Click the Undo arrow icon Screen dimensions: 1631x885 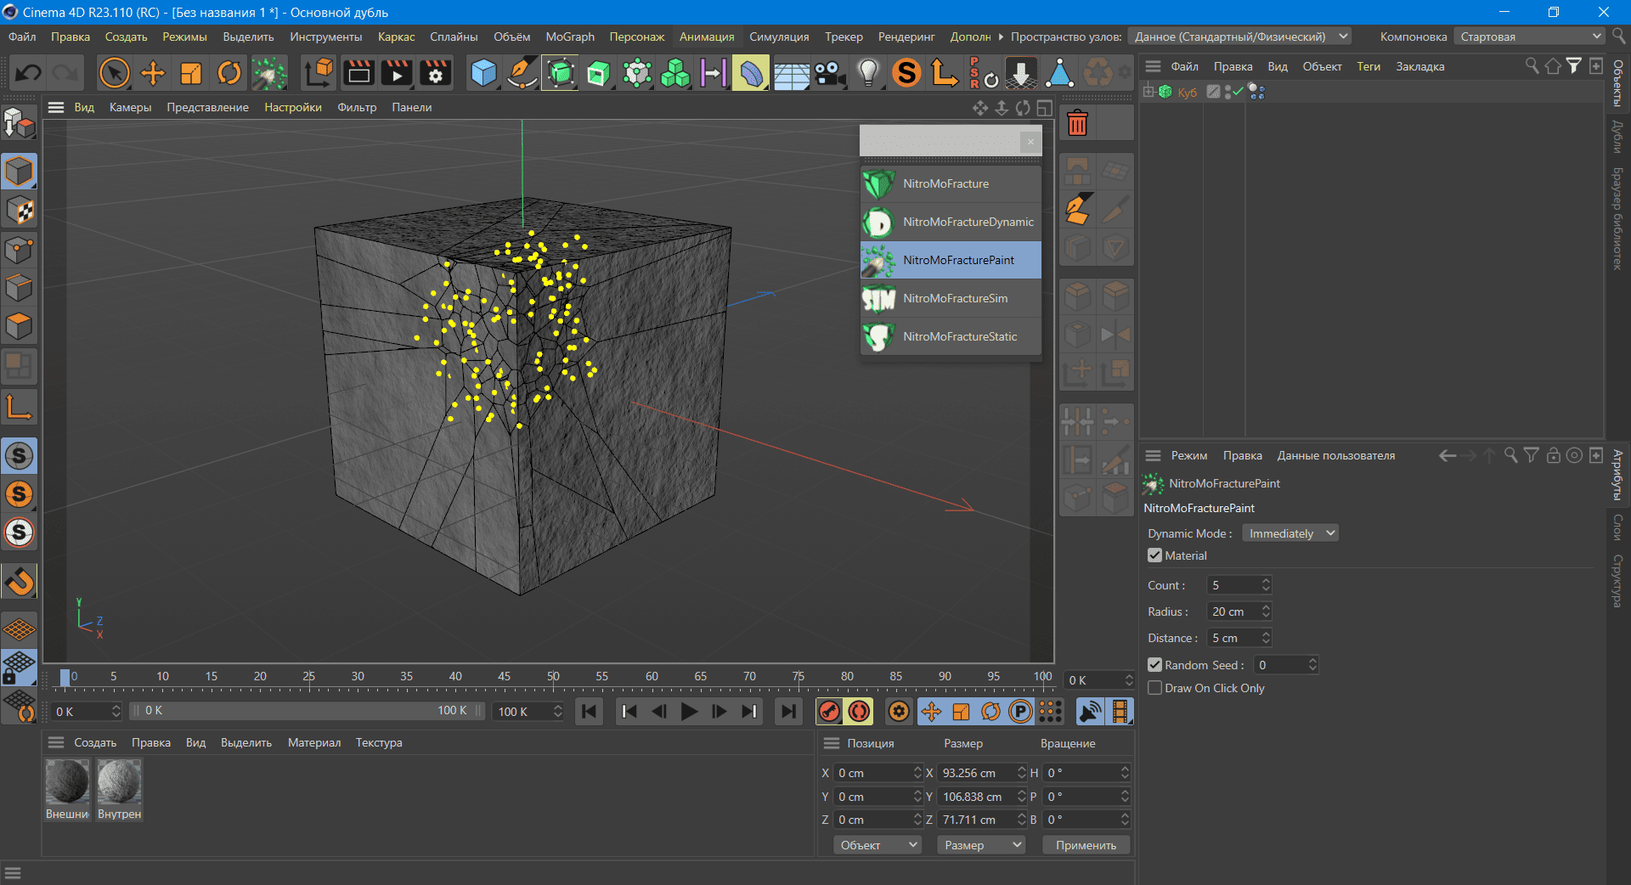pos(28,73)
